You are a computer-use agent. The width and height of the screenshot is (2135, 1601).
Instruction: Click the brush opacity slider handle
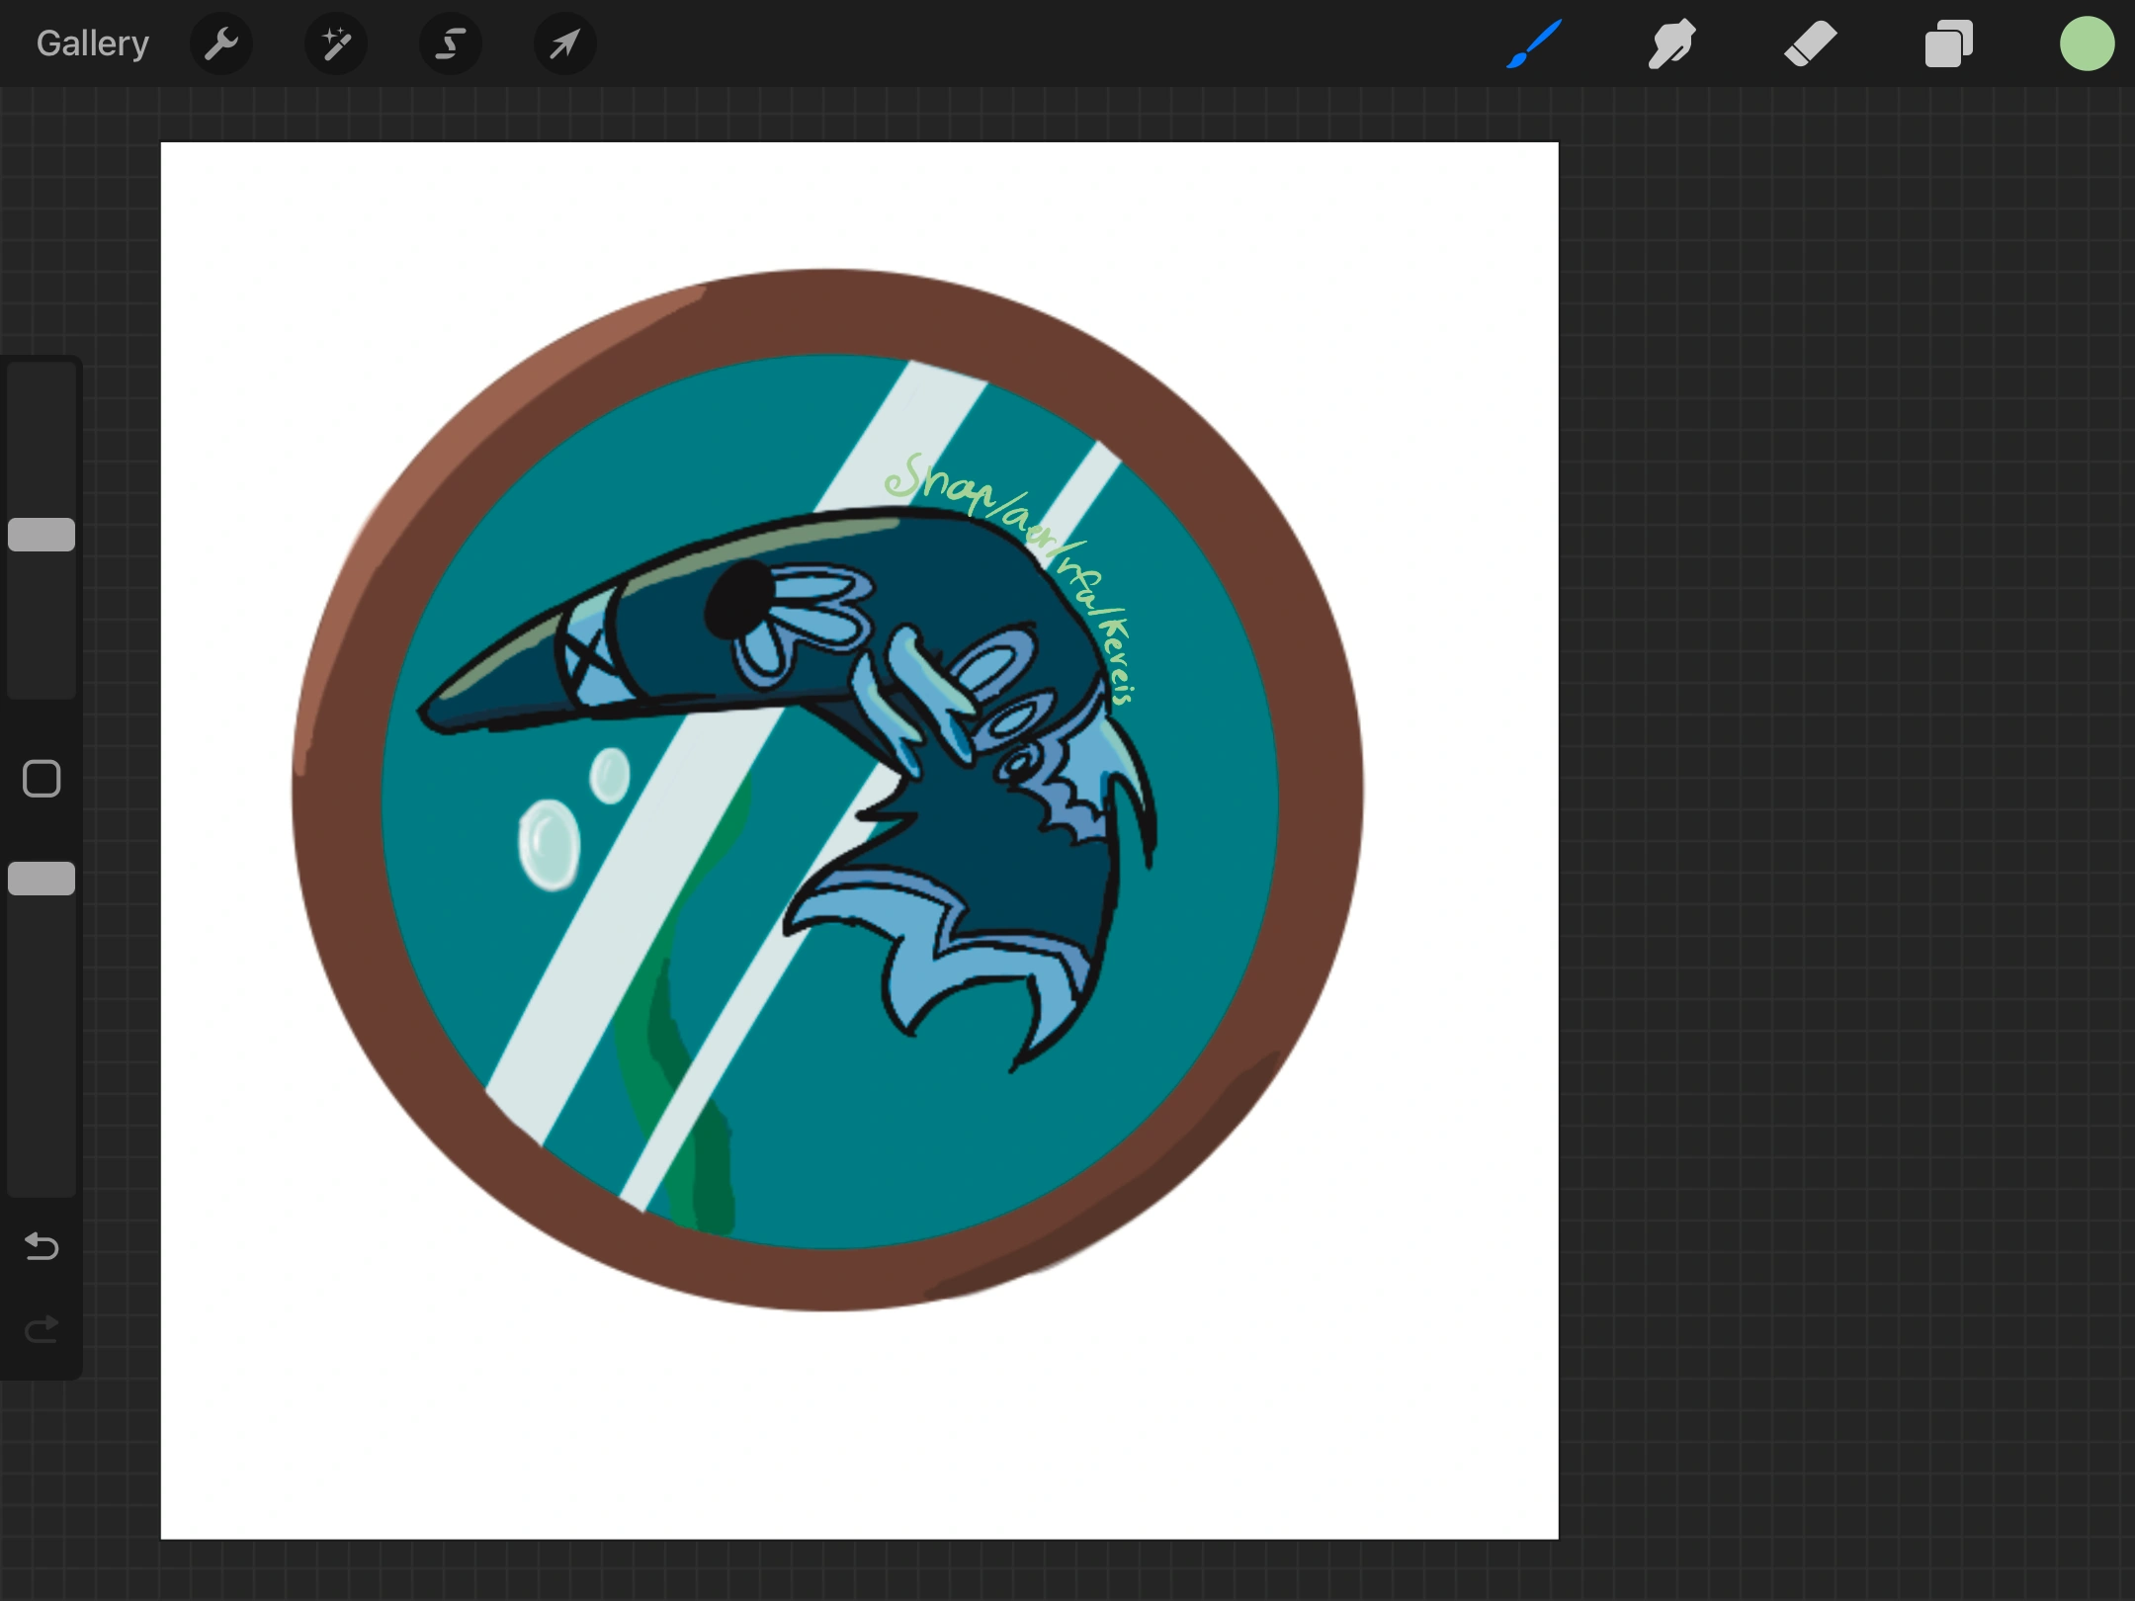[x=42, y=879]
